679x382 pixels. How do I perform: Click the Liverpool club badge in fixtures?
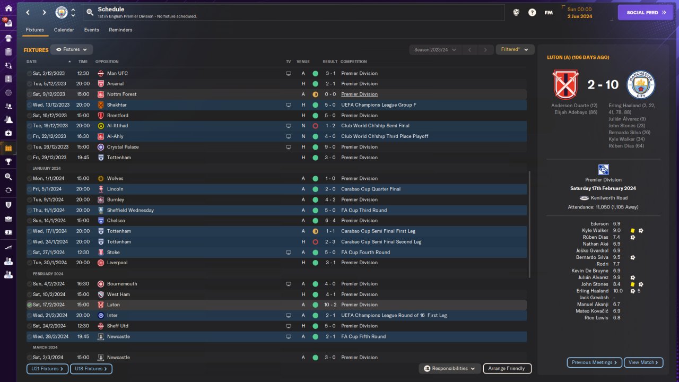pyautogui.click(x=101, y=263)
